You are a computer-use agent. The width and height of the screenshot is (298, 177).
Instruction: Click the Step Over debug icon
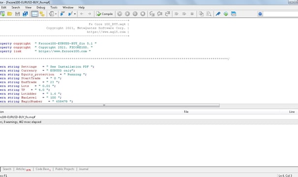coord(160,14)
